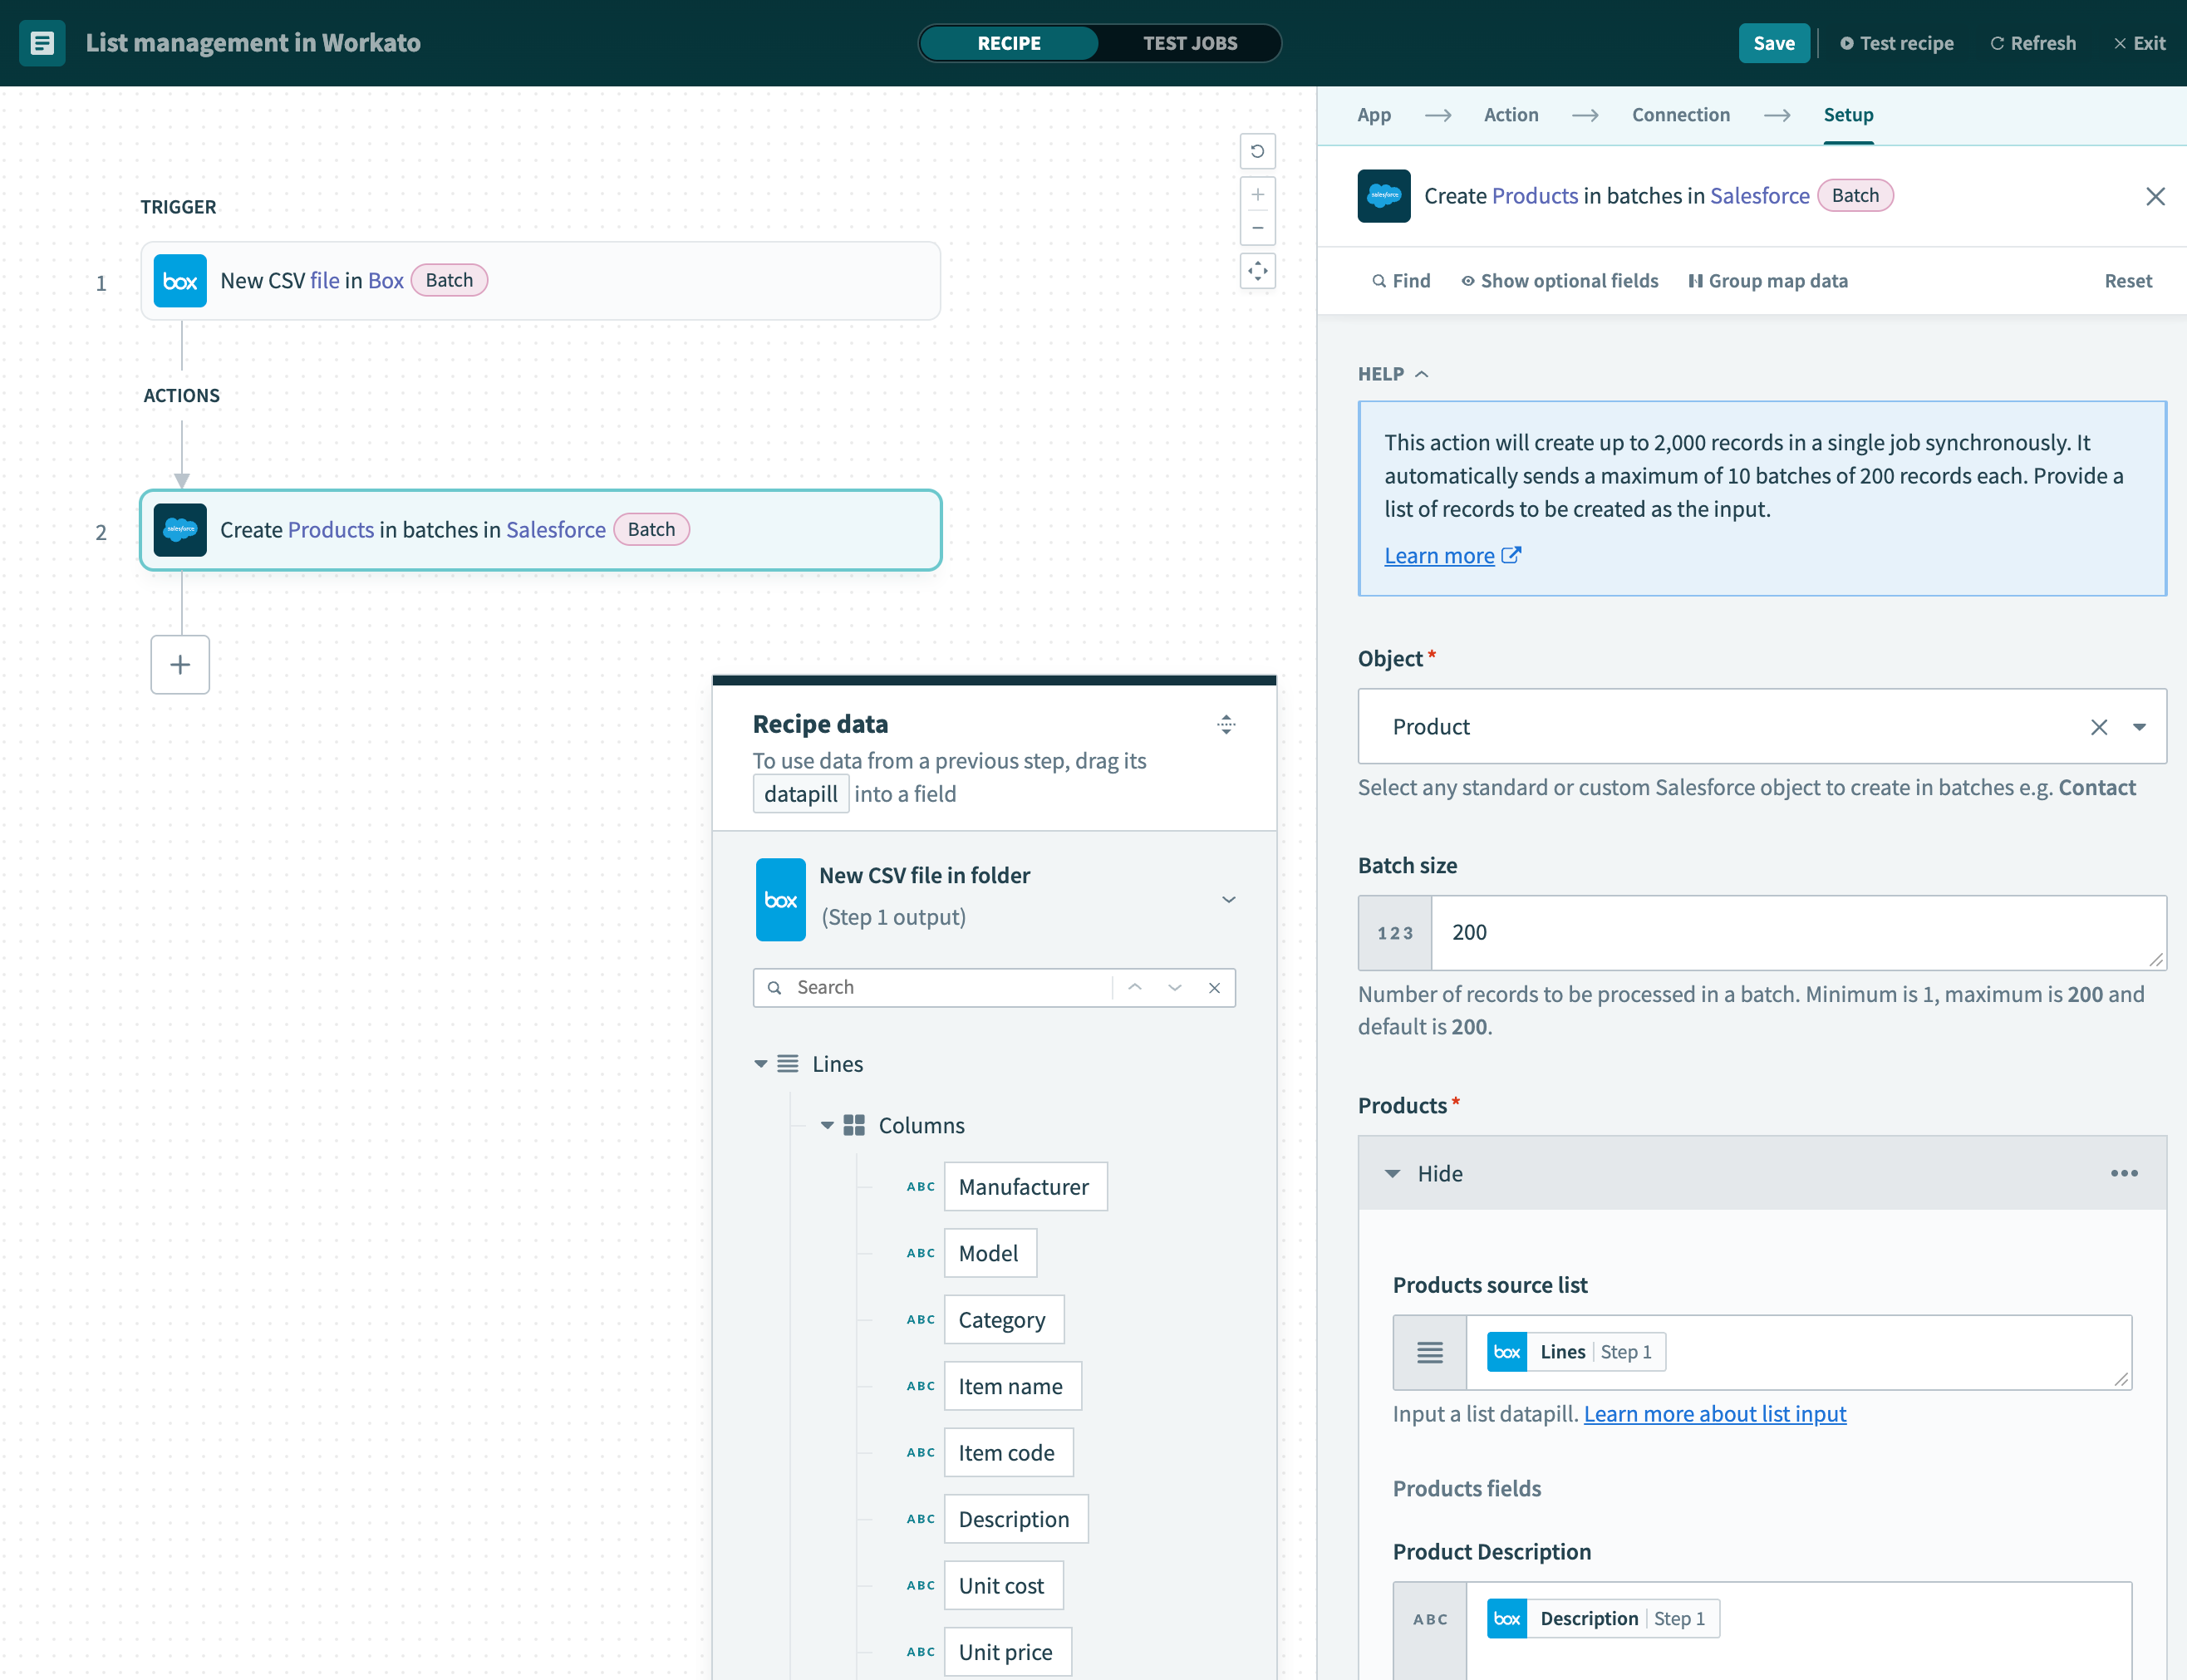2187x1680 pixels.
Task: Click the canvas zoom in plus icon
Action: [x=1257, y=194]
